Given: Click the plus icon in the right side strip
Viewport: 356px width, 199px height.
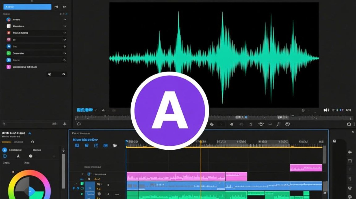Looking at the screenshot, I should pos(349,152).
